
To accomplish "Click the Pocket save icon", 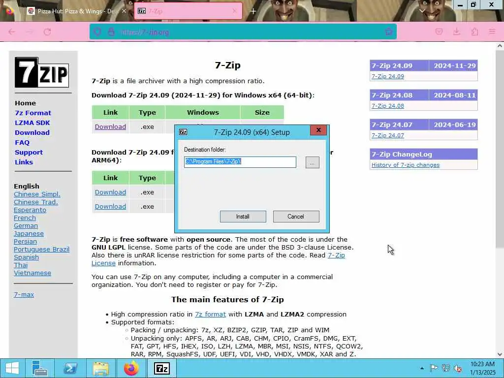I will (439, 31).
